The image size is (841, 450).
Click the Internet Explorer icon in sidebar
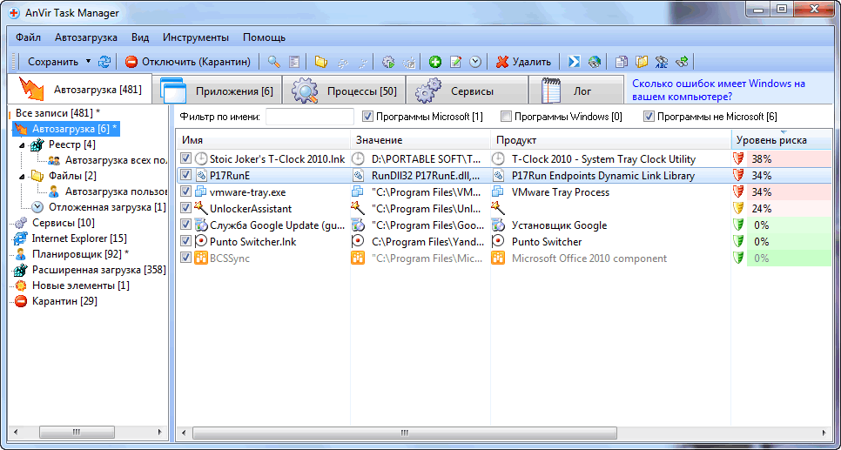pyautogui.click(x=21, y=238)
